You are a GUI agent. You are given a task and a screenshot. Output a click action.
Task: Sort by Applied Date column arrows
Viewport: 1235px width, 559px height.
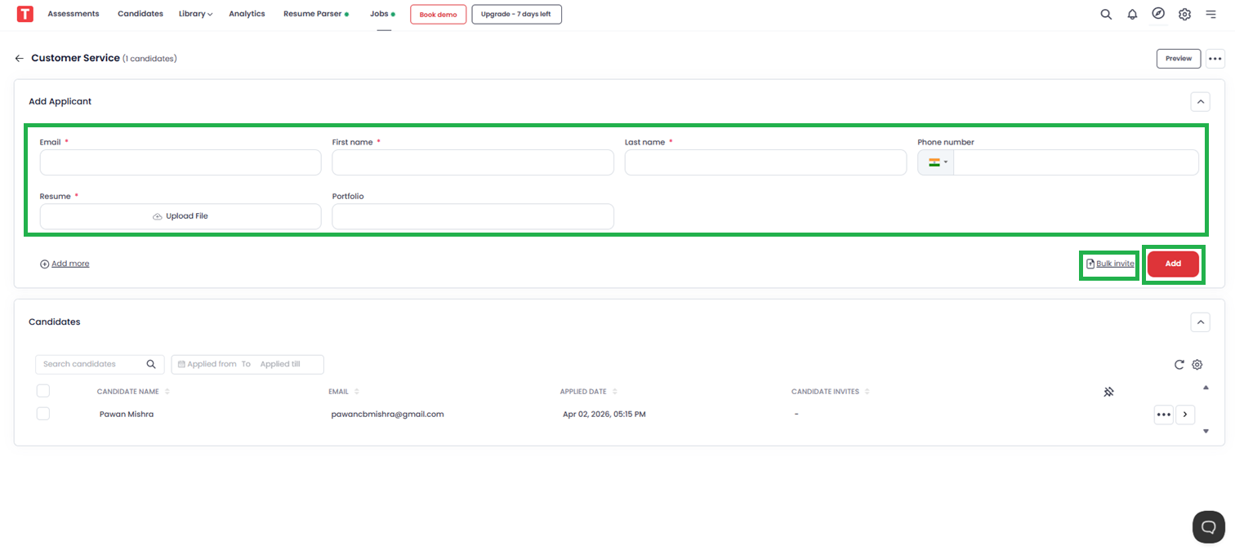(x=615, y=392)
